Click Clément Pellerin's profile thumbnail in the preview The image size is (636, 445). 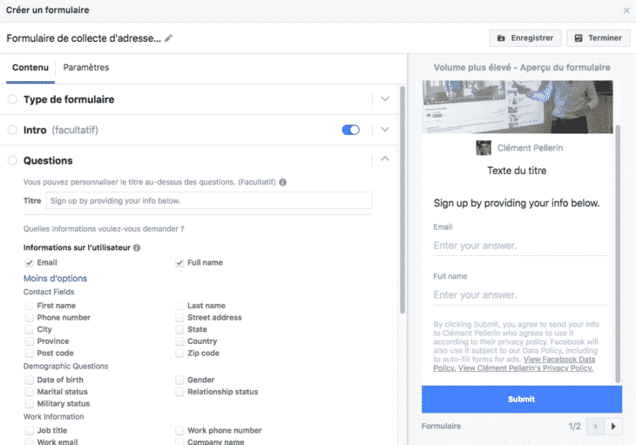click(x=484, y=148)
